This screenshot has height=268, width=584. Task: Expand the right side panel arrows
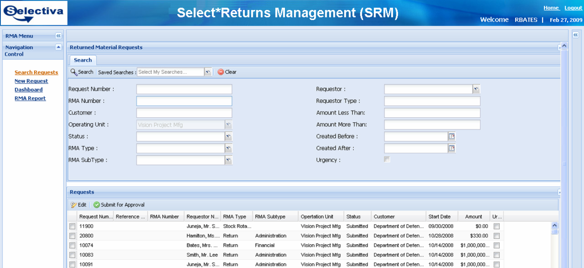(x=576, y=35)
